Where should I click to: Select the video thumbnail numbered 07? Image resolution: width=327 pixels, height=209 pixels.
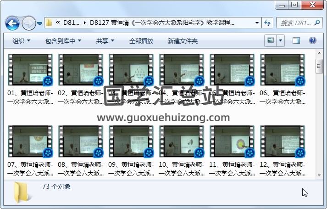30,141
